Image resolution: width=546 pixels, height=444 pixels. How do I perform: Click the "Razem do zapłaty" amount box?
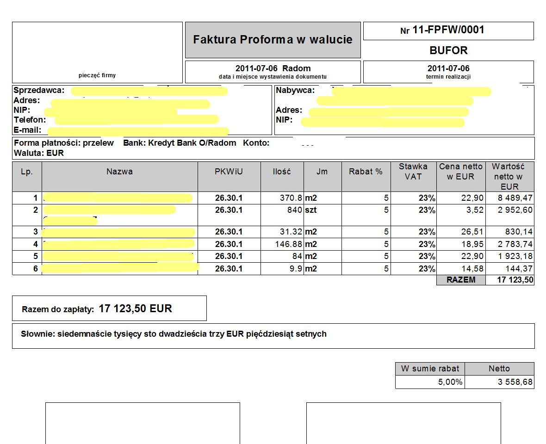point(109,308)
